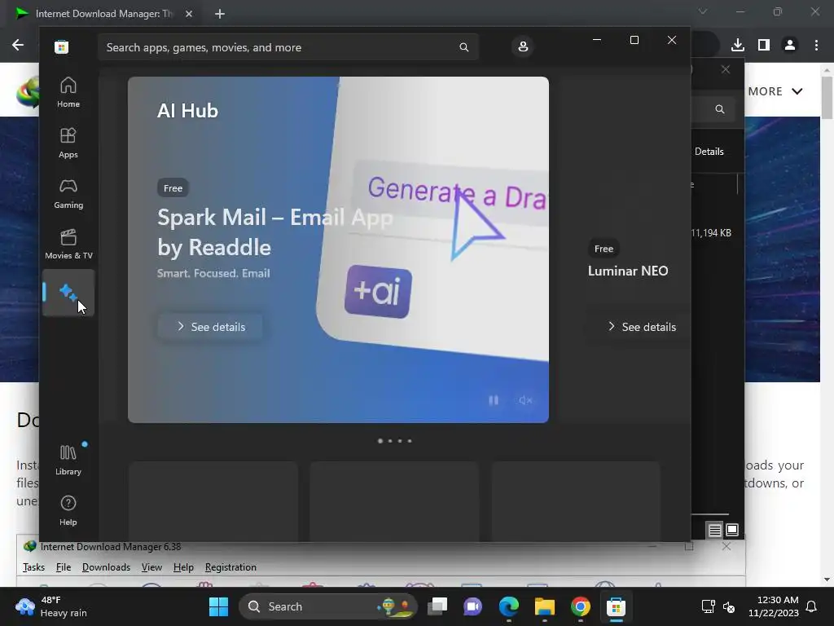Switch to list view in background panel

[714, 530]
